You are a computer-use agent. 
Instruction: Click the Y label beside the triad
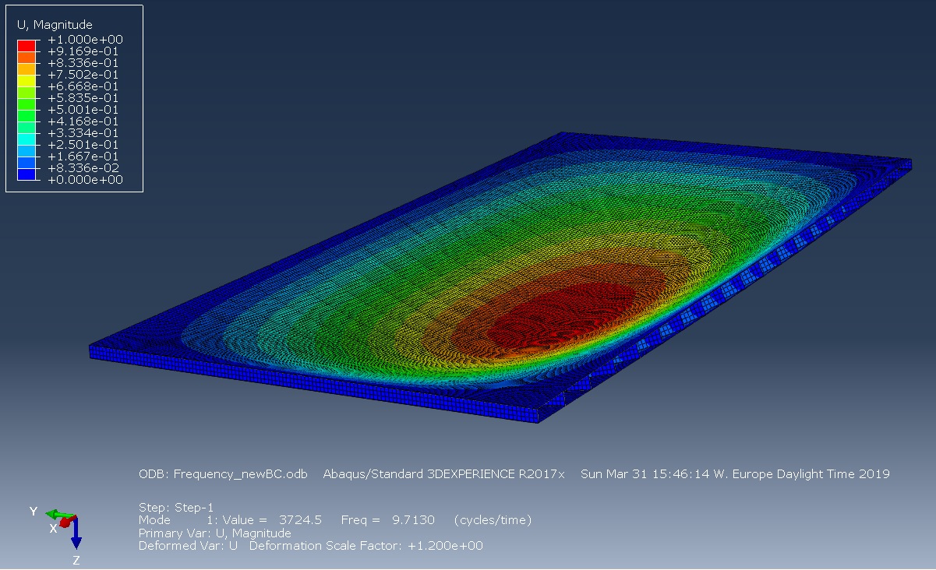(34, 511)
